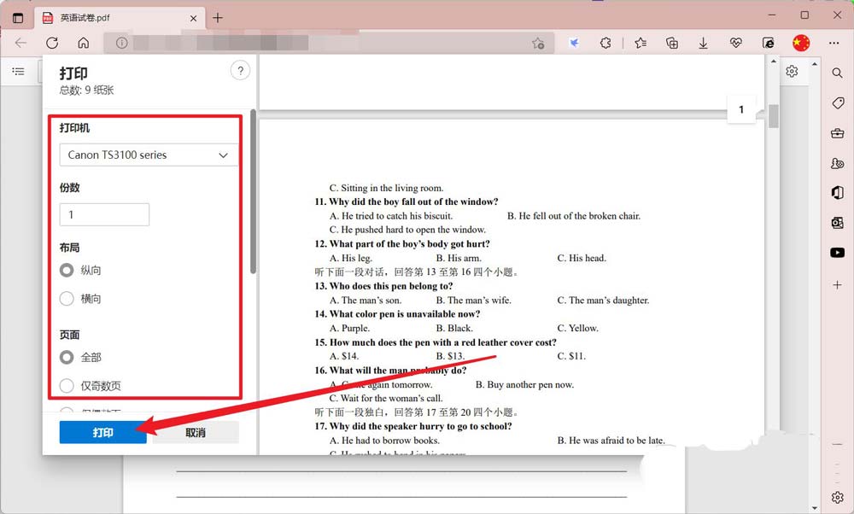The width and height of the screenshot is (854, 514).
Task: Click the blue 打印 print button
Action: (103, 432)
